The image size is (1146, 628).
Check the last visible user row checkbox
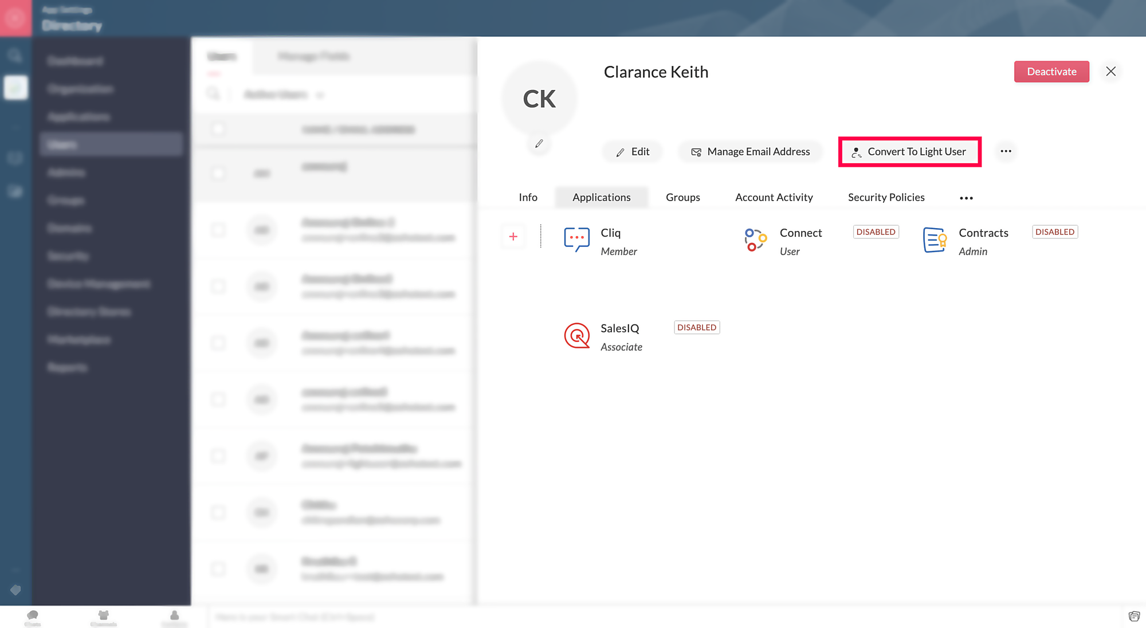point(218,568)
